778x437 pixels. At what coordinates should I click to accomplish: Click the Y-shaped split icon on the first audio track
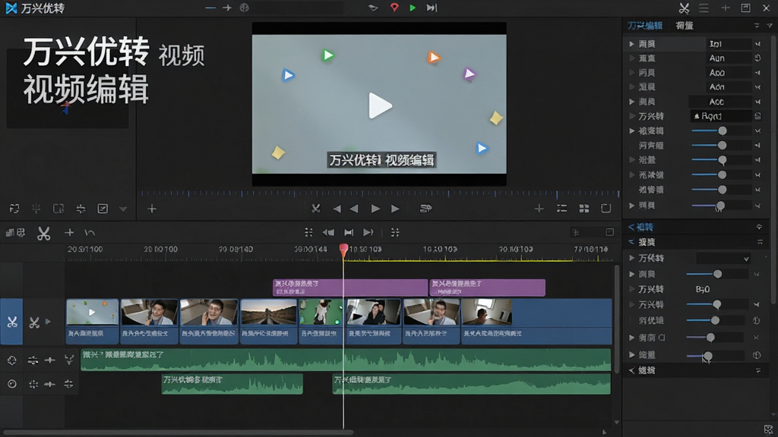click(69, 360)
